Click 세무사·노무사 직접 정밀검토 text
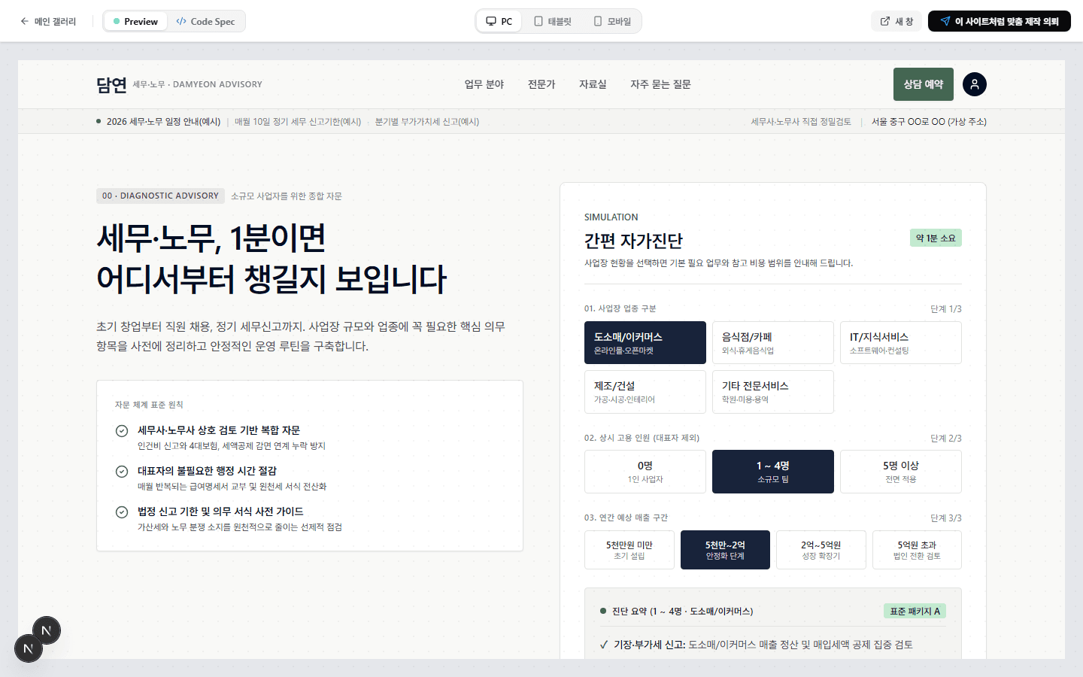 801,122
